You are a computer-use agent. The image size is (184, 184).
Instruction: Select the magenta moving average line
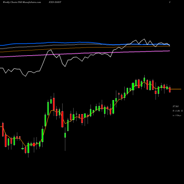tap(85, 53)
